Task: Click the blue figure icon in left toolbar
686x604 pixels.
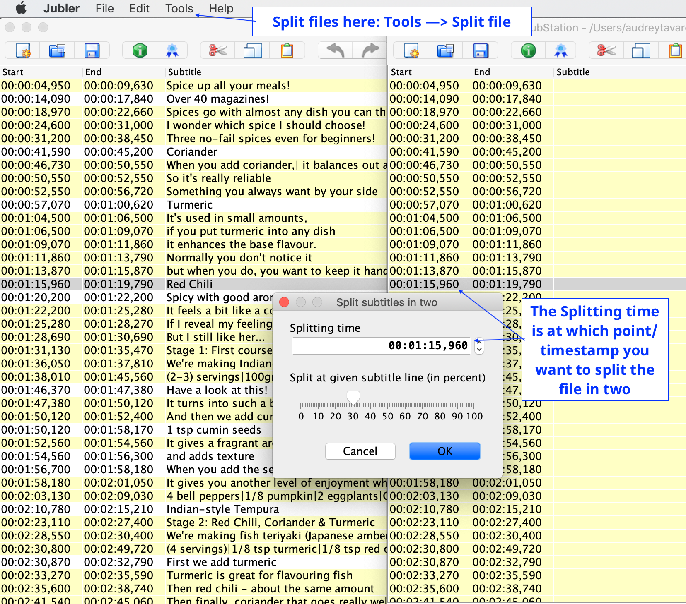Action: pyautogui.click(x=172, y=50)
